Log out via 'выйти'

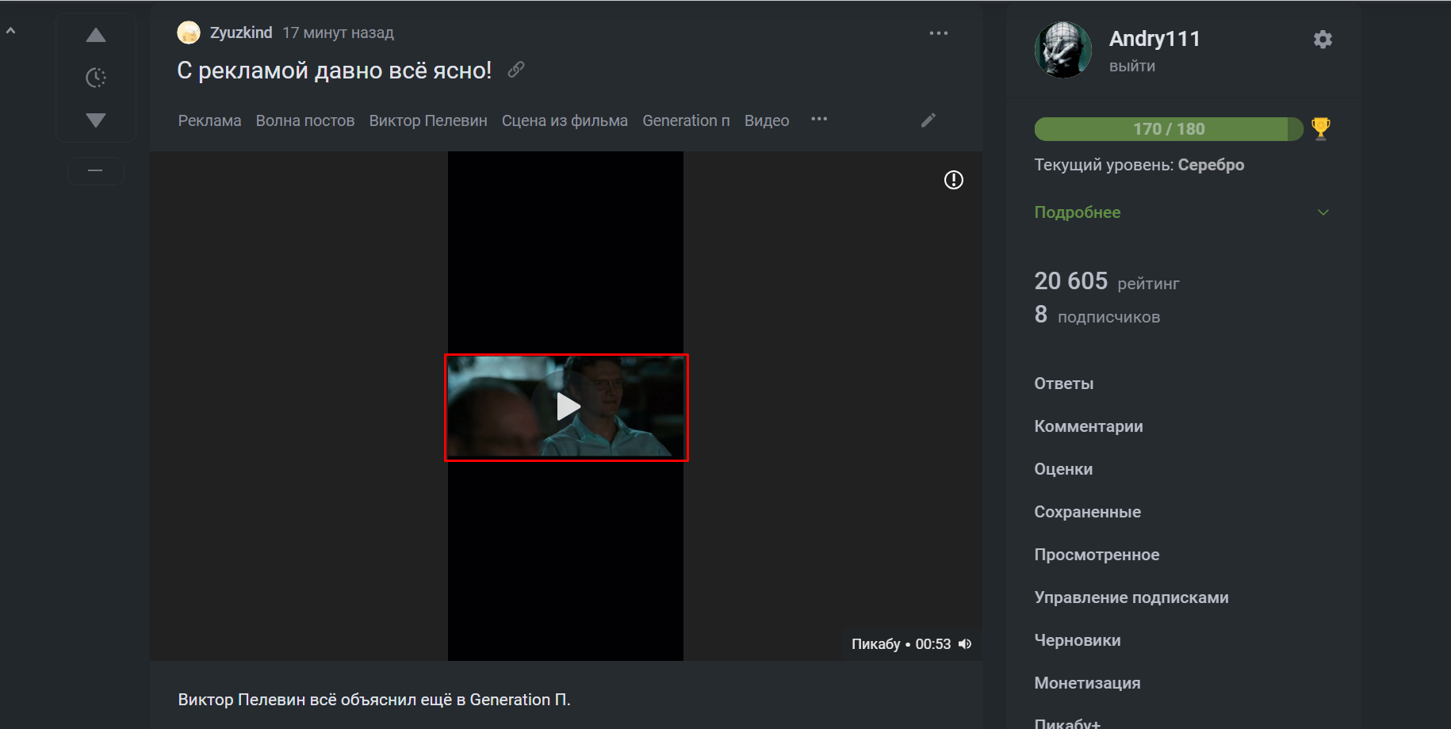[x=1132, y=66]
